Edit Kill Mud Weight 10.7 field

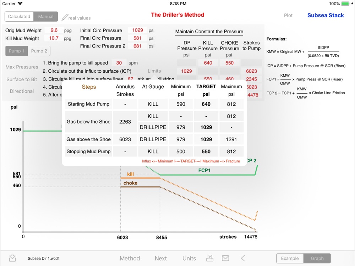[54, 38]
